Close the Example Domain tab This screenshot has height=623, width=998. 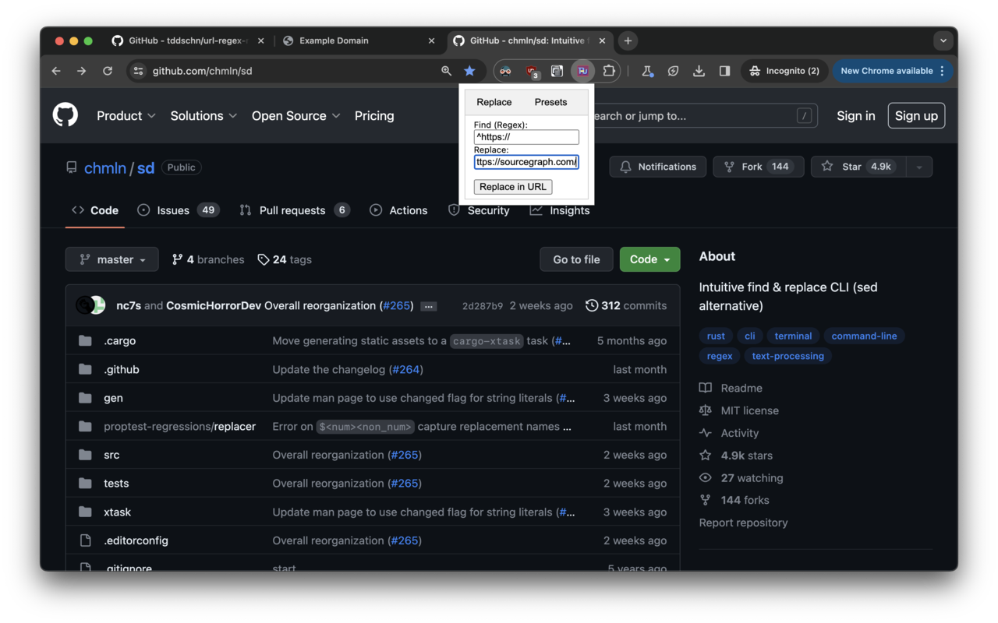[x=431, y=40]
